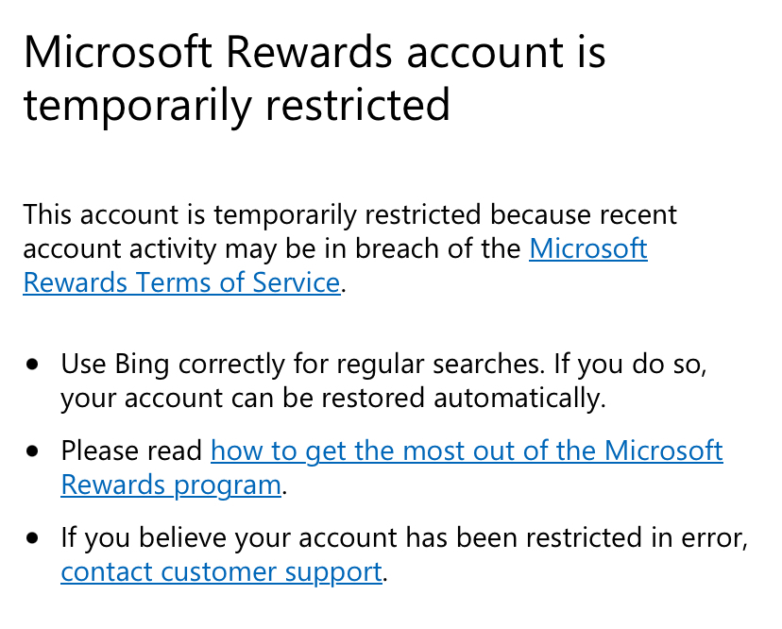782x629 pixels.
Task: Click 'Please read' text before the link
Action: click(x=131, y=450)
